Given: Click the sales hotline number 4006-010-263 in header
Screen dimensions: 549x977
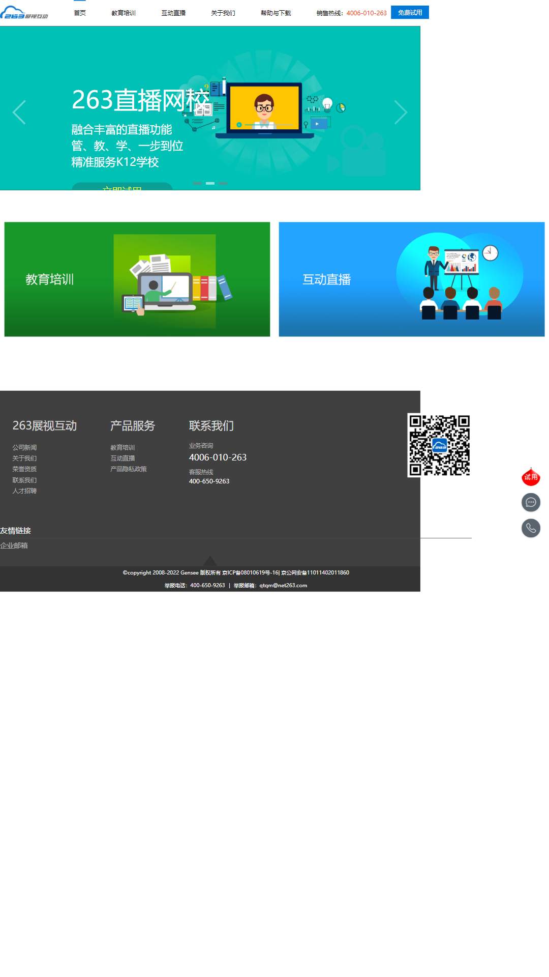Looking at the screenshot, I should (367, 13).
